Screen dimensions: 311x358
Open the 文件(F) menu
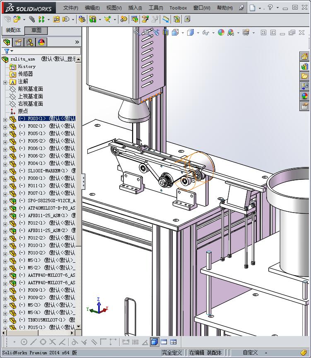[x=70, y=8]
